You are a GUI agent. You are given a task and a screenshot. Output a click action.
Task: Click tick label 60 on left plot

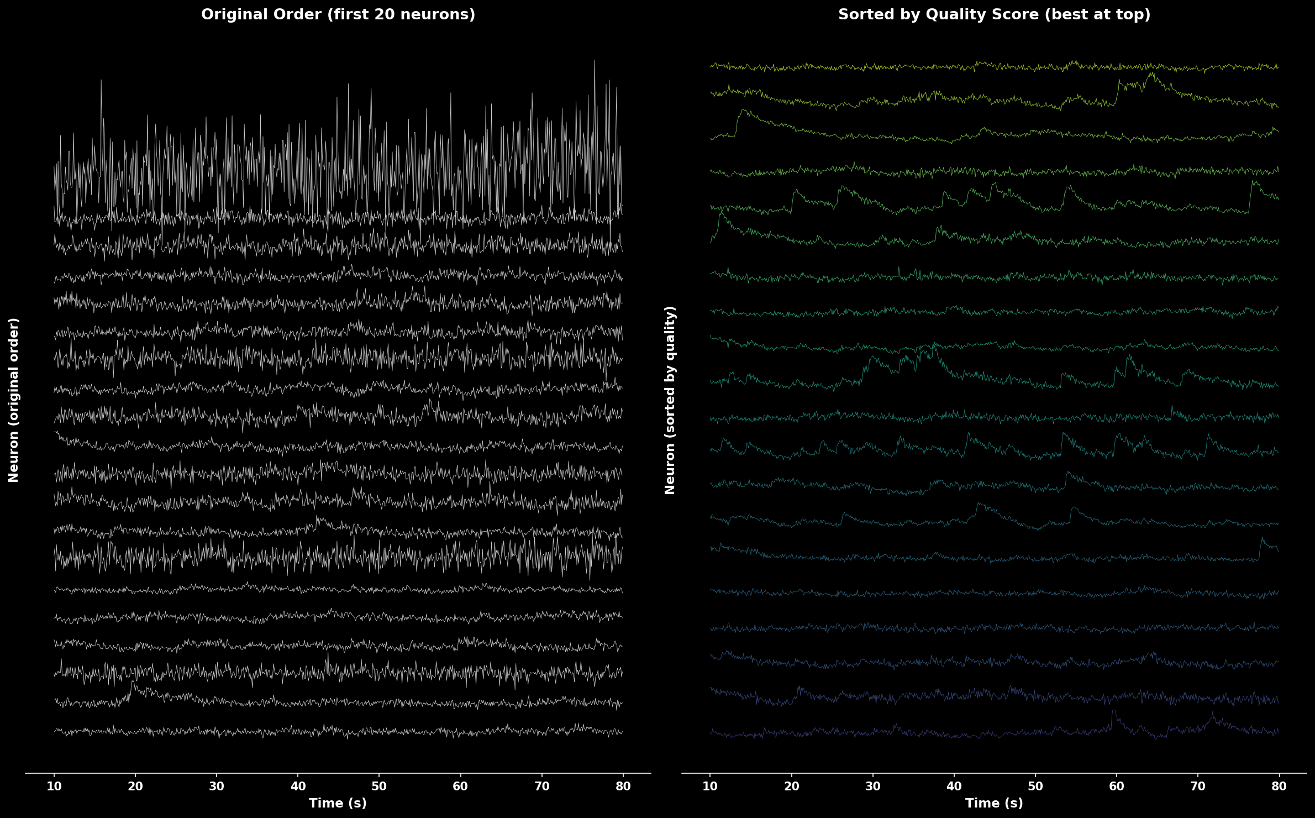[460, 786]
